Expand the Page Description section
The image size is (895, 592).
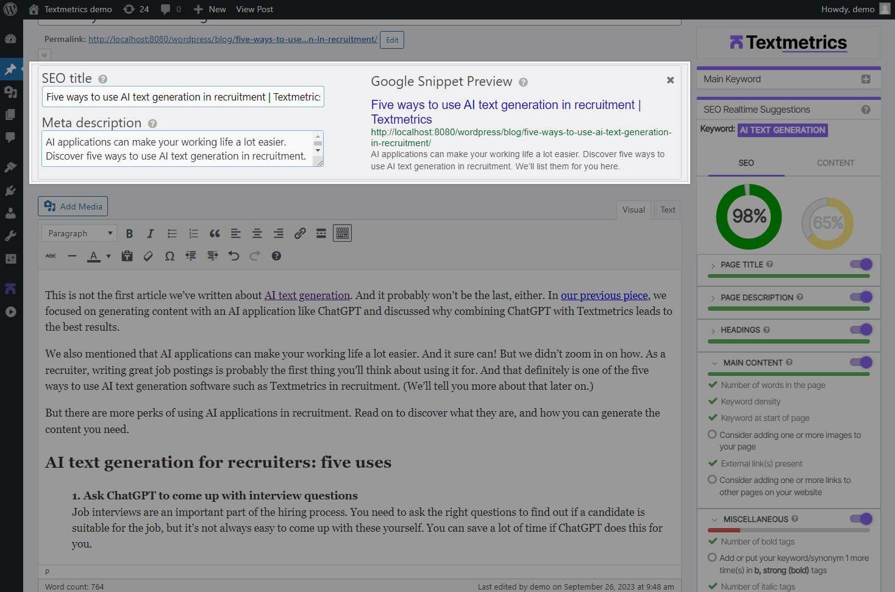(713, 298)
